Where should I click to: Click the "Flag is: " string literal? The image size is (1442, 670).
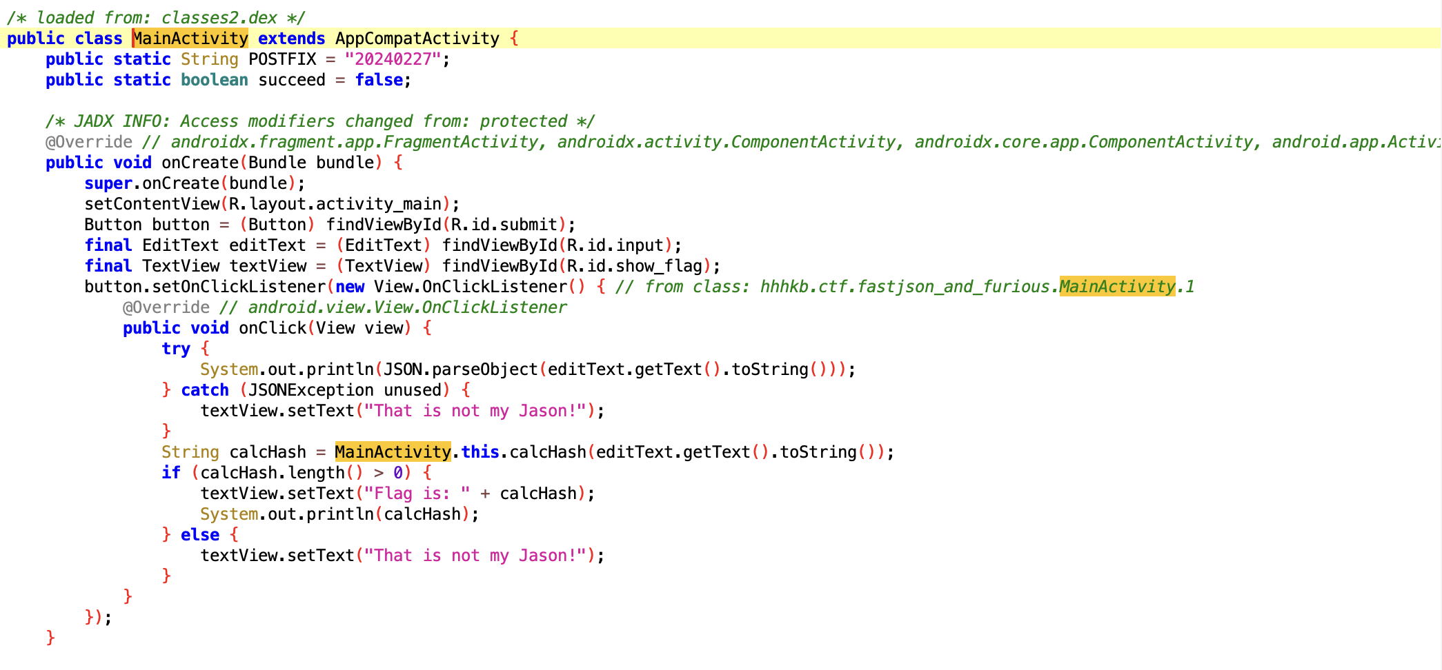(417, 494)
